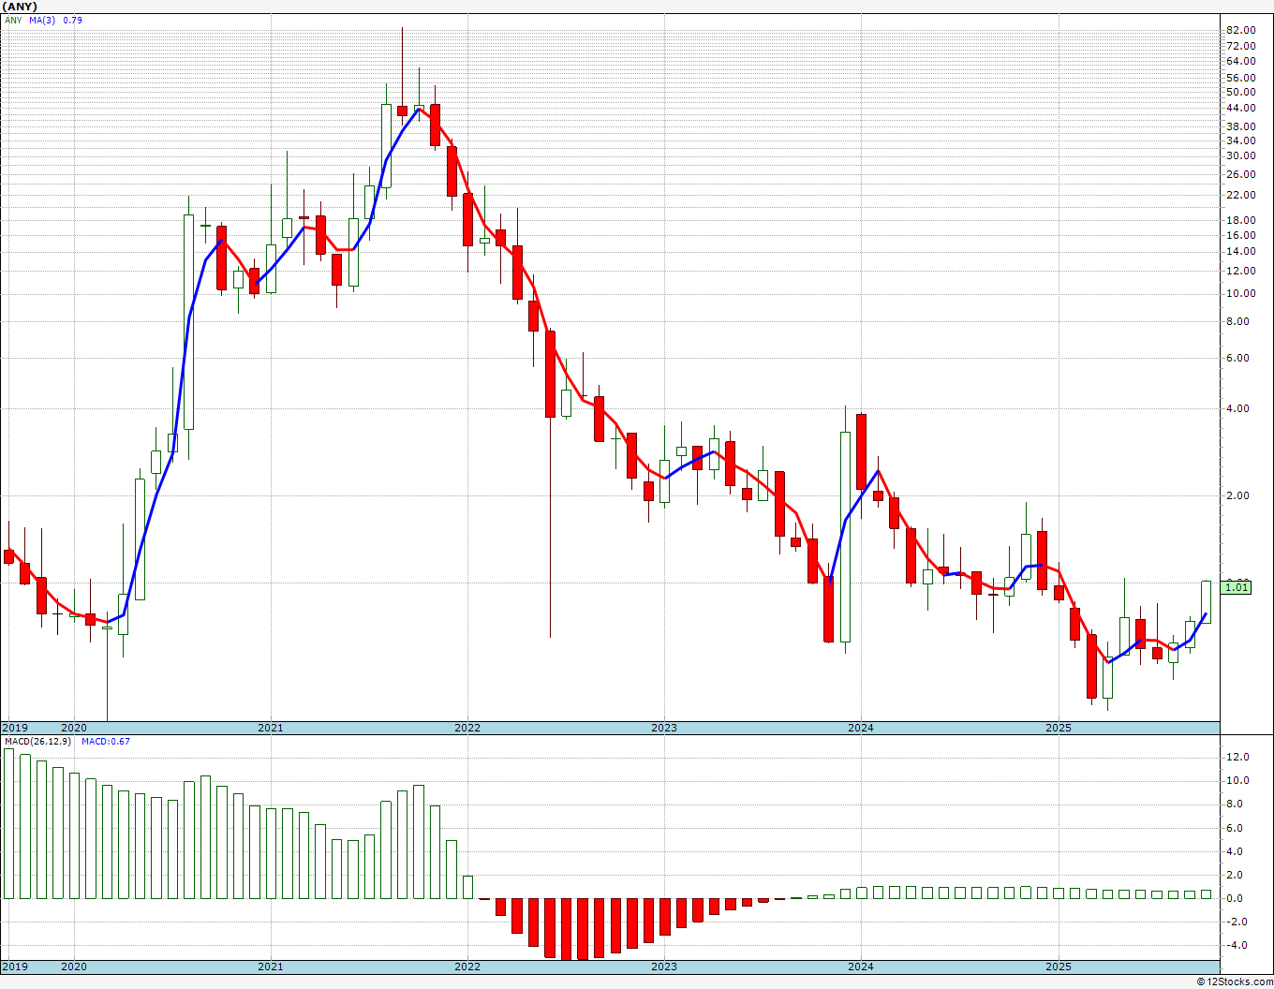Click the 8.0 label on the MACD axis
The height and width of the screenshot is (989, 1274).
tap(1237, 804)
